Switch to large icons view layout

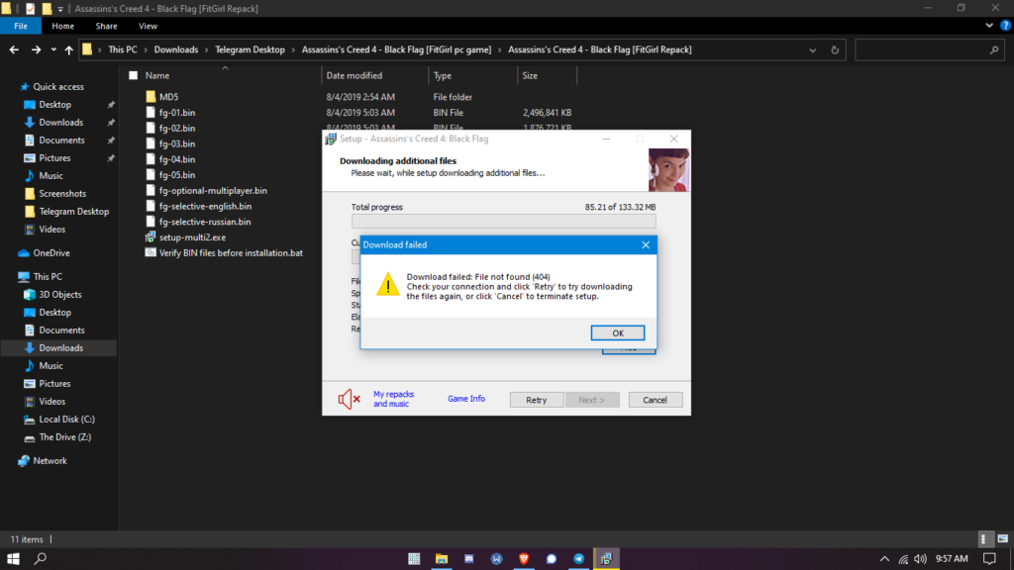1002,539
